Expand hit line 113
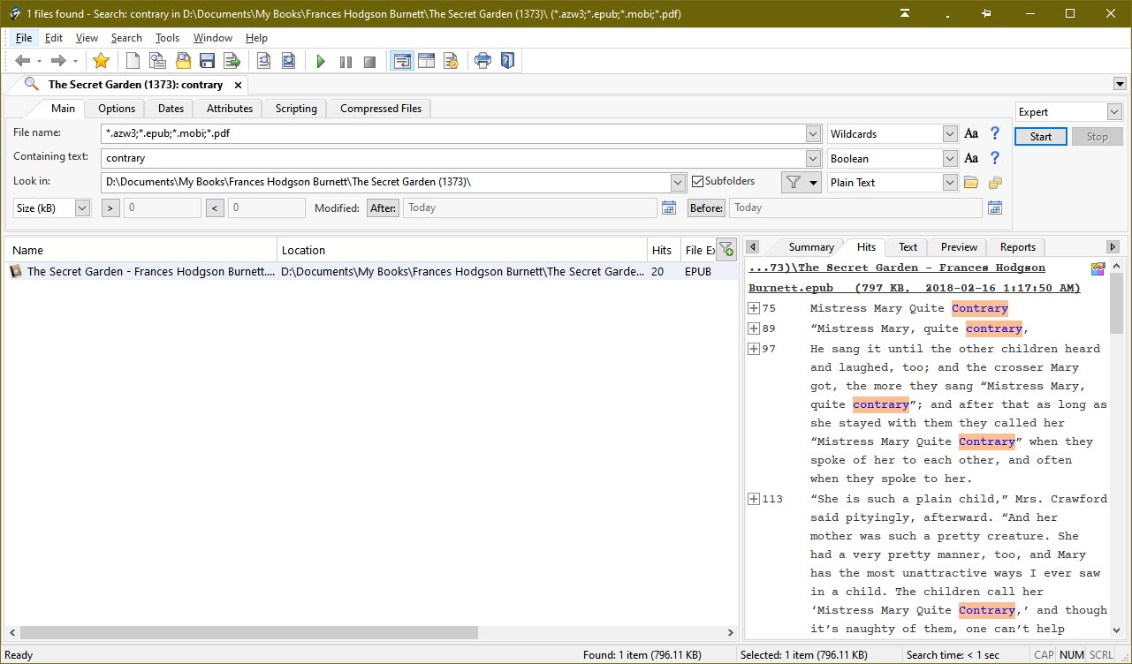The height and width of the screenshot is (664, 1132). click(x=754, y=499)
